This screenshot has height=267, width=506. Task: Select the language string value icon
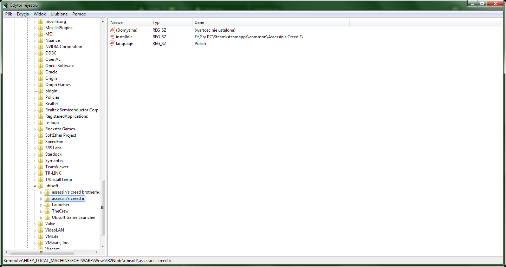point(112,43)
